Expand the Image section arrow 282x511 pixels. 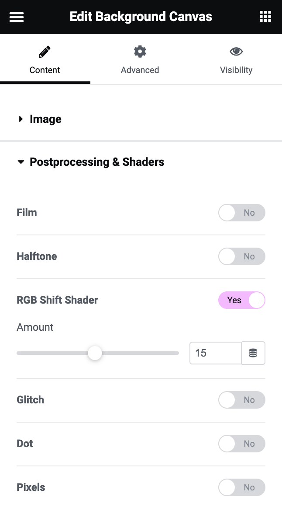pyautogui.click(x=21, y=119)
